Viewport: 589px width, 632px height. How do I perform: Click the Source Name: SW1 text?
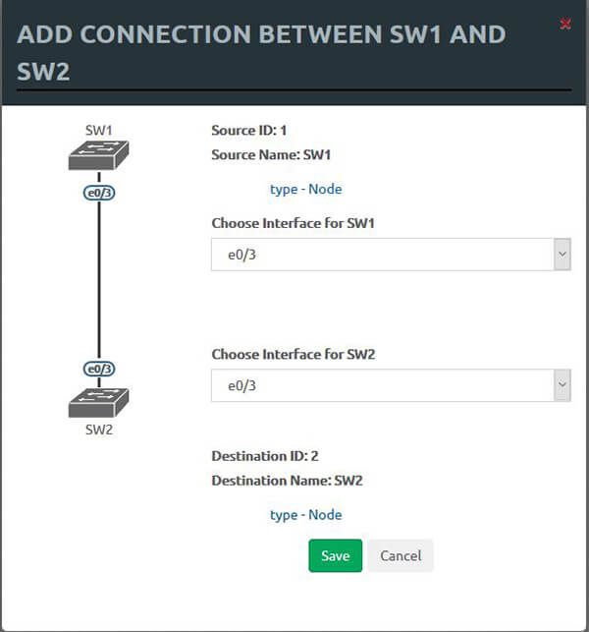[272, 154]
